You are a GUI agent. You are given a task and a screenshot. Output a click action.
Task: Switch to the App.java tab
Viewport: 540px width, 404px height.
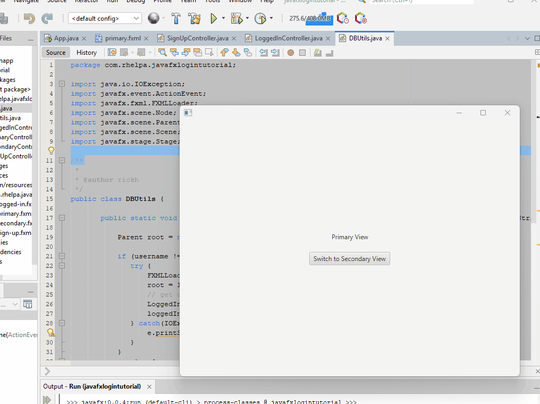coord(66,38)
